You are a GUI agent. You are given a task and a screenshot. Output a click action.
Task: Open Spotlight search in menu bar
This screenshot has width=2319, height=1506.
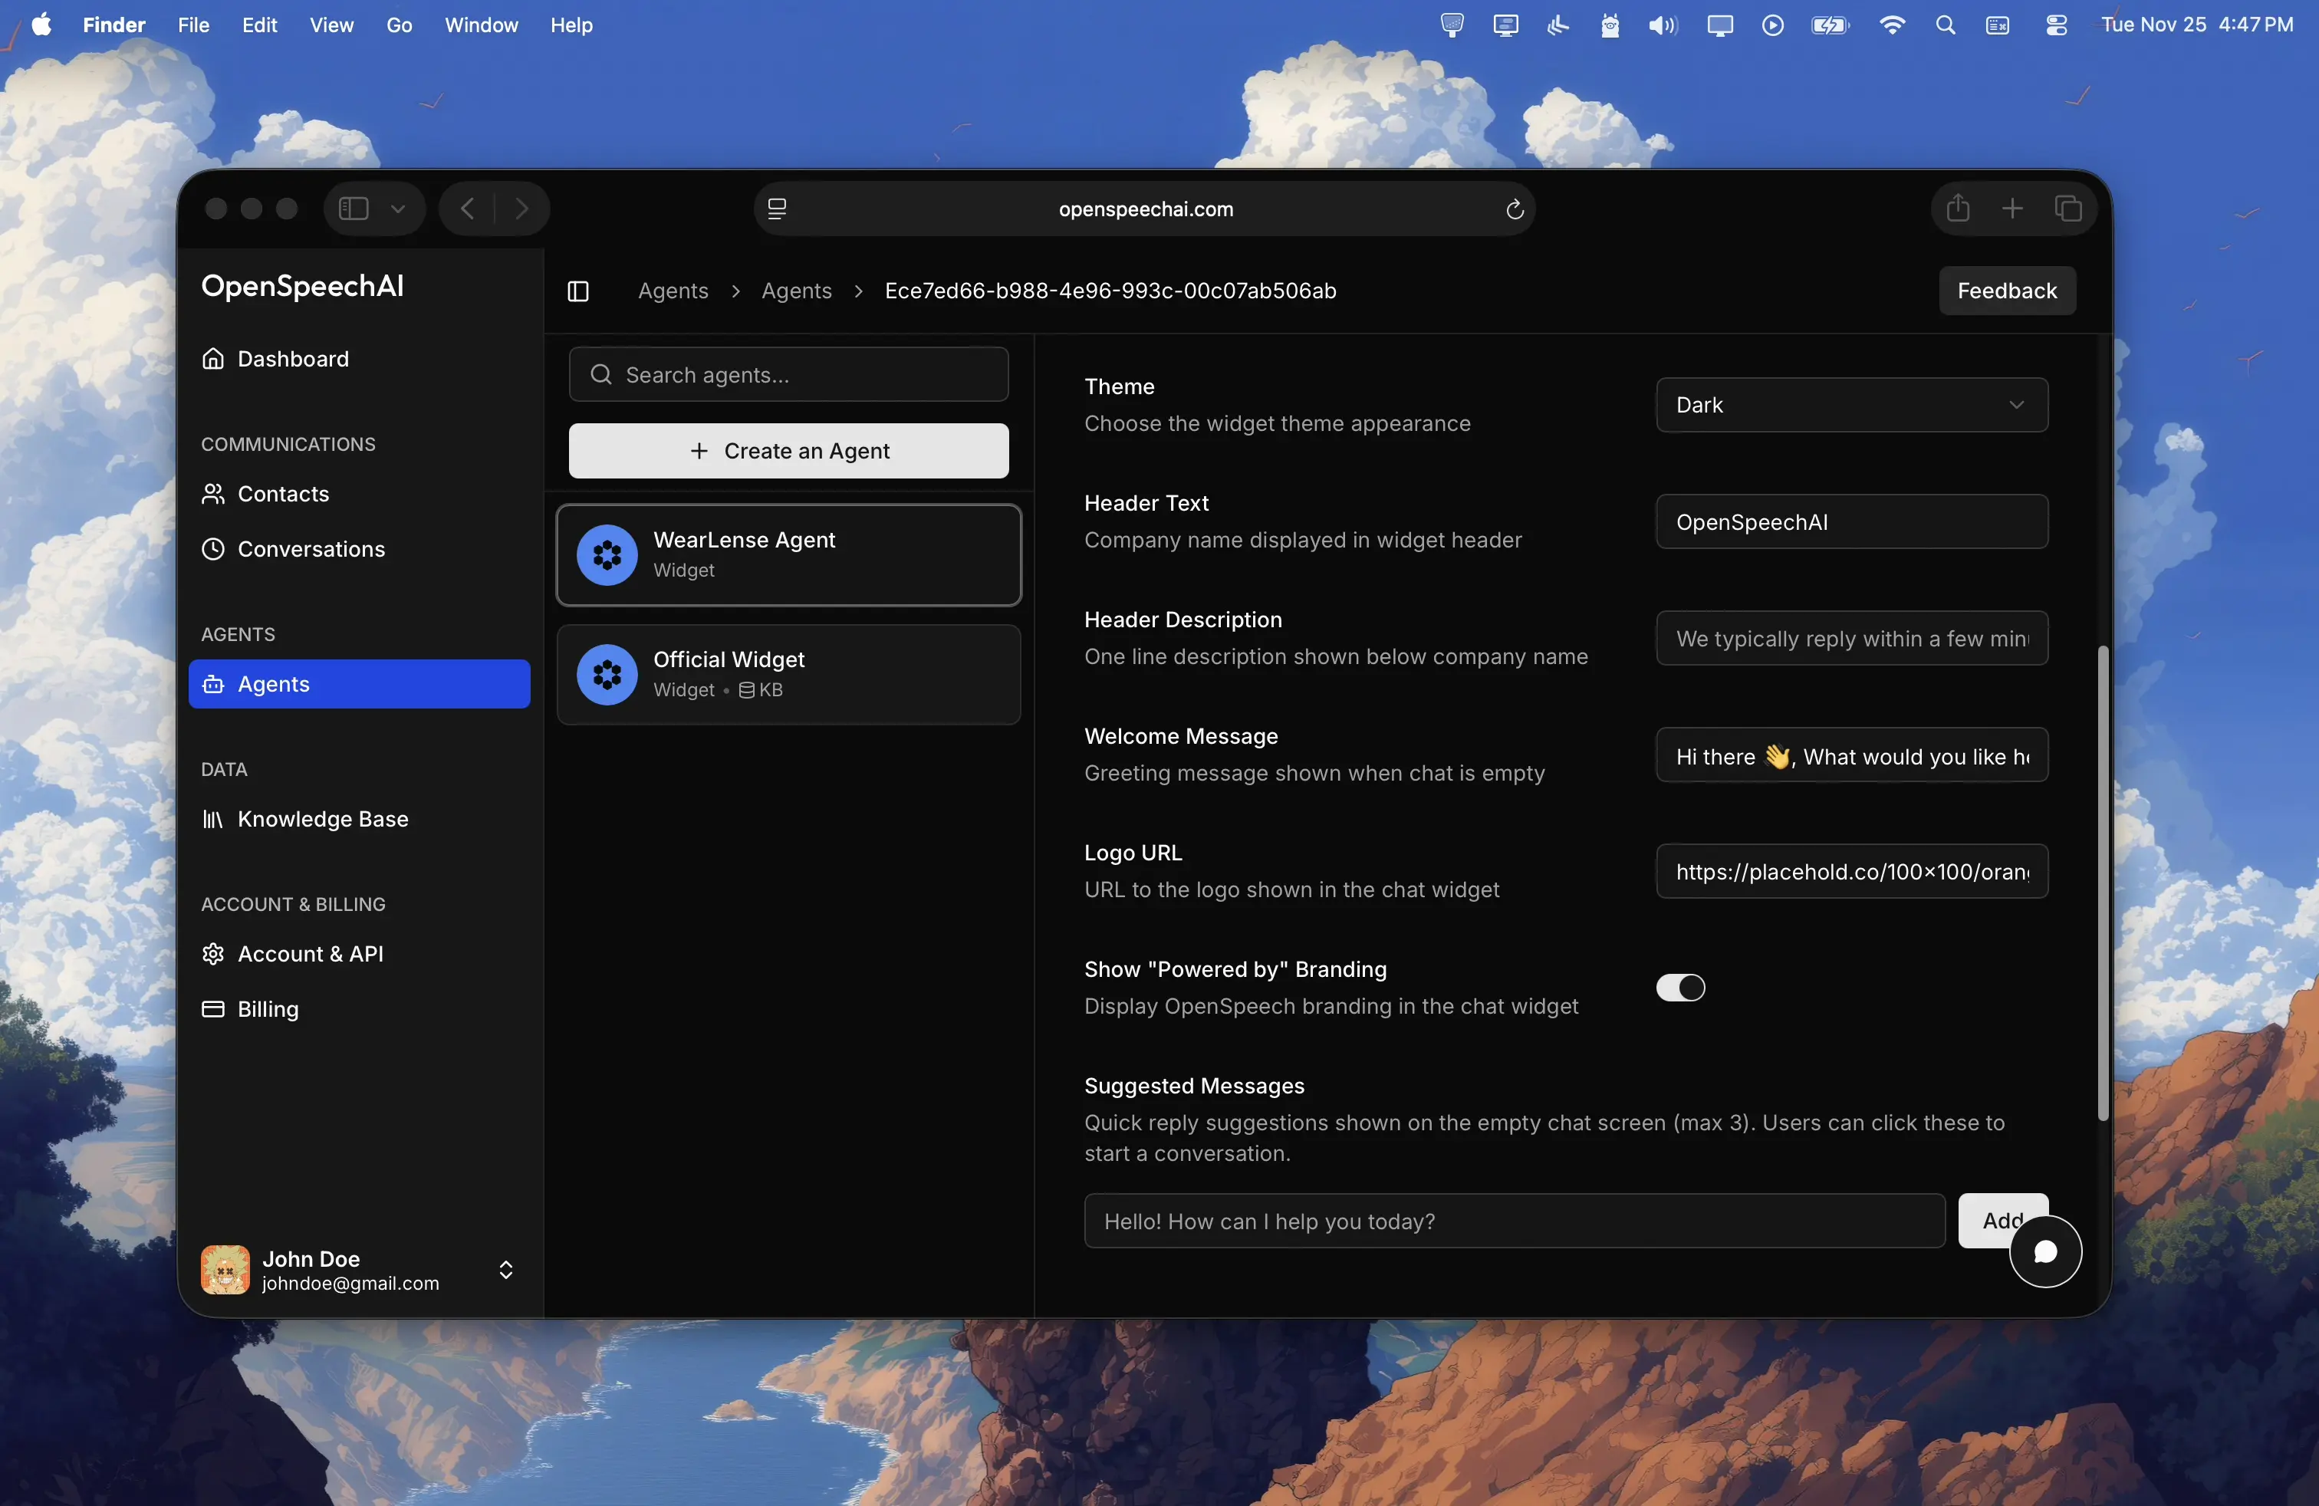coord(1945,25)
